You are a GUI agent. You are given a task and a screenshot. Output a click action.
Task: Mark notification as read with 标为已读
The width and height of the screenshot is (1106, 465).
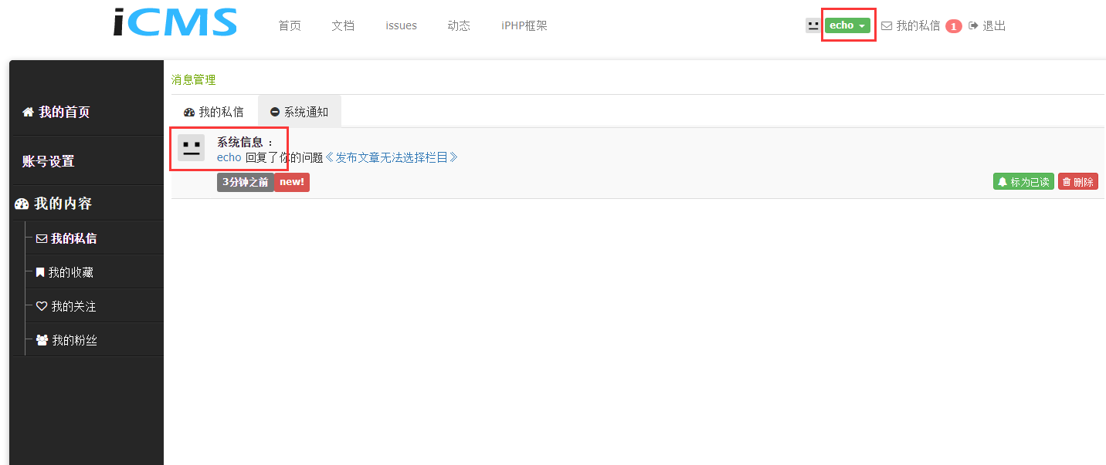tap(1023, 181)
